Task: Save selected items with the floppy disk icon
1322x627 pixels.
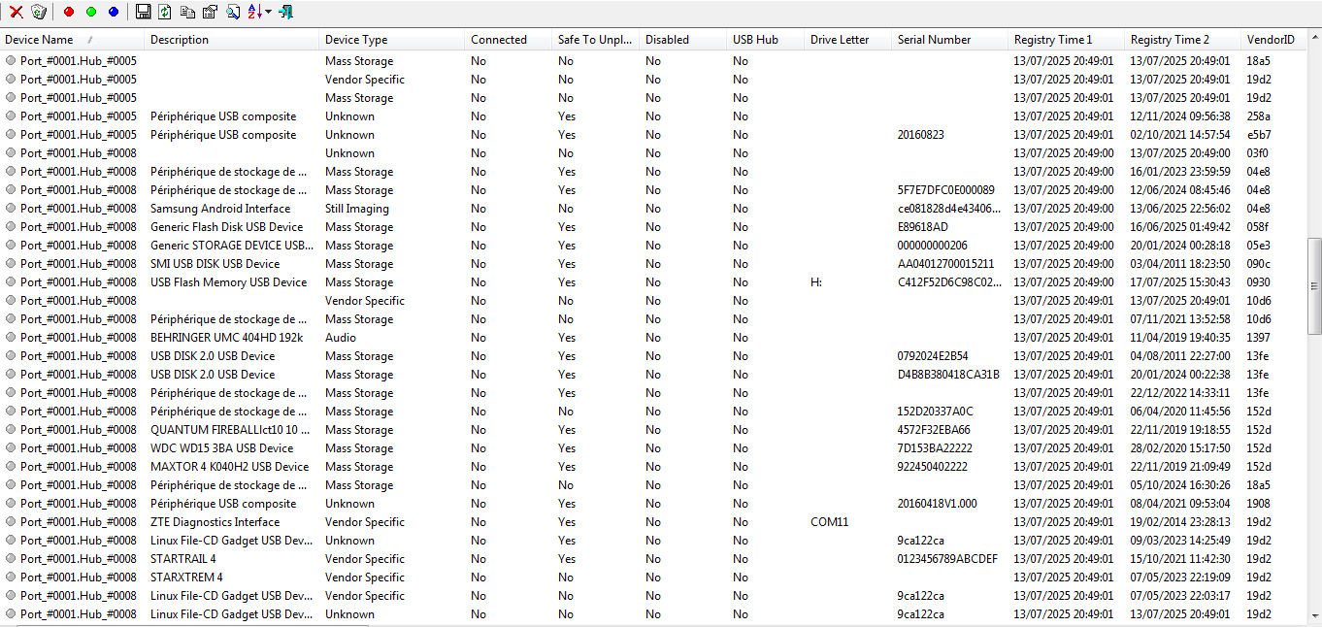Action: tap(143, 12)
